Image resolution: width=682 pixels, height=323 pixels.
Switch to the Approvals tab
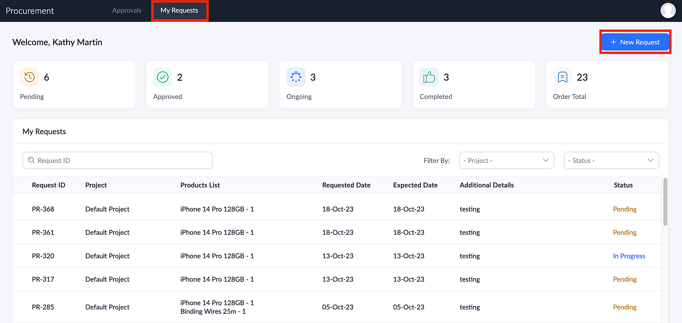(127, 11)
